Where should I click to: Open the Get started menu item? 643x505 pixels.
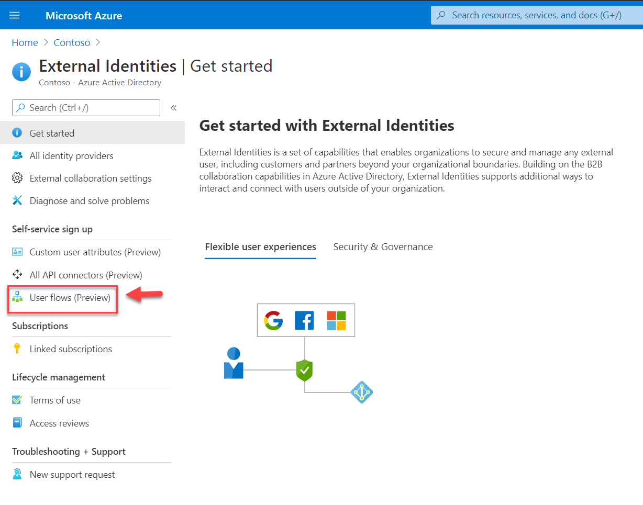tap(92, 133)
